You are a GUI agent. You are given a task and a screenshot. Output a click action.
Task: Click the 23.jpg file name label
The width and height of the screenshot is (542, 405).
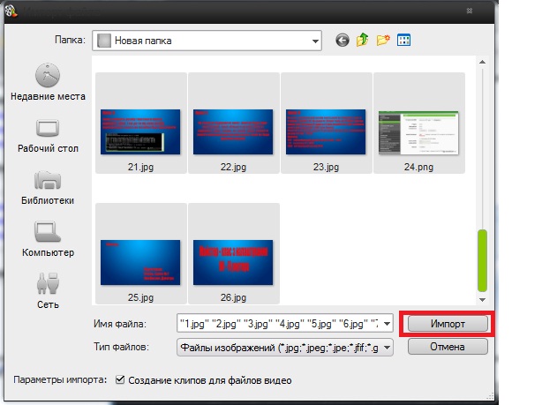tap(326, 168)
